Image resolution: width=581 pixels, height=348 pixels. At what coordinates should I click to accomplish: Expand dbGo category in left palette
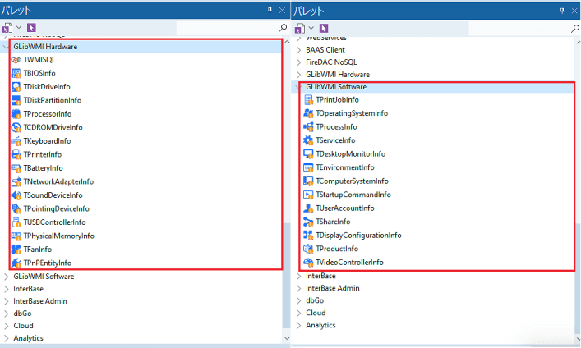point(6,314)
